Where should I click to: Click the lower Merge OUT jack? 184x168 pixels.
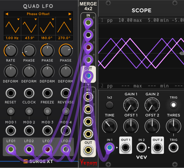coord(88,150)
